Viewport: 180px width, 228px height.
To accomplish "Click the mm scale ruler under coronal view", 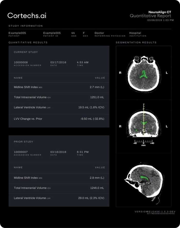I will click(x=143, y=143).
